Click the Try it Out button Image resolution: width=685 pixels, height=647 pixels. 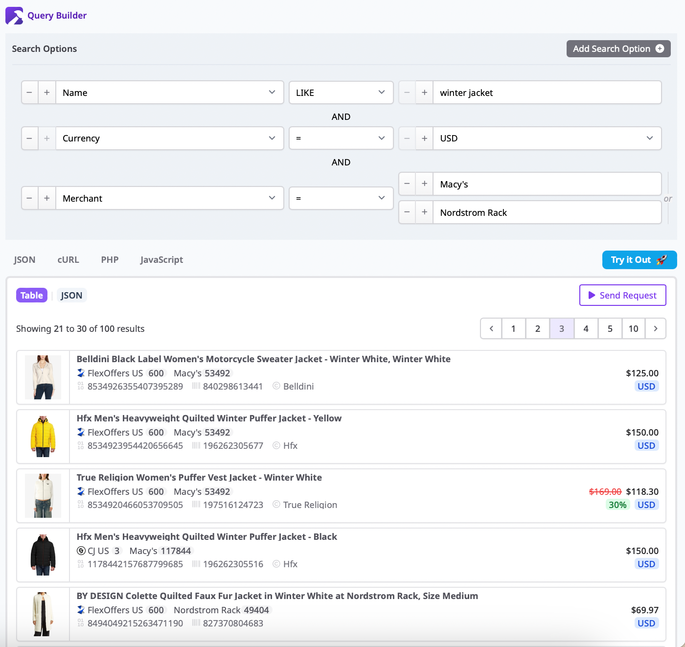tap(639, 260)
